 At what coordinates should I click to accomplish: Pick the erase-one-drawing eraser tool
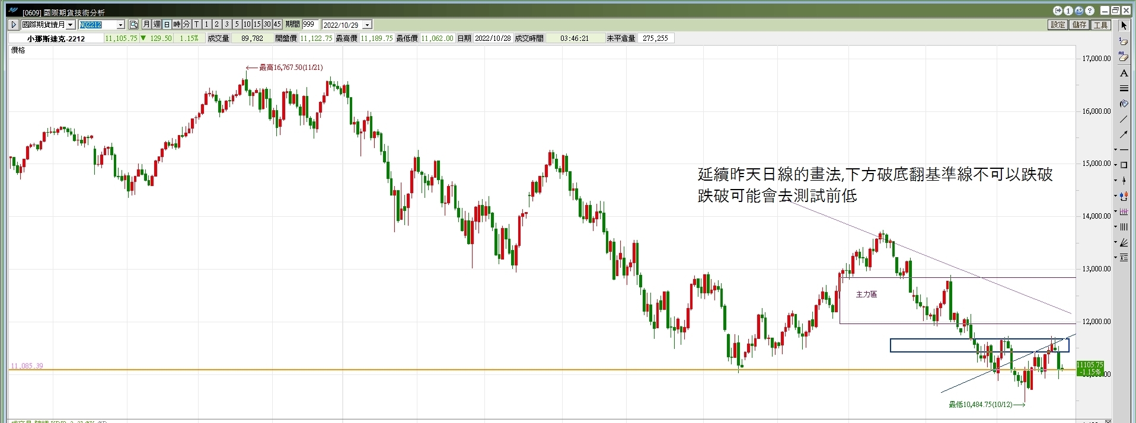pyautogui.click(x=1124, y=41)
